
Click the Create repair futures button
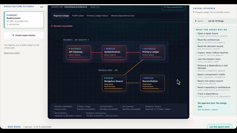24,35
